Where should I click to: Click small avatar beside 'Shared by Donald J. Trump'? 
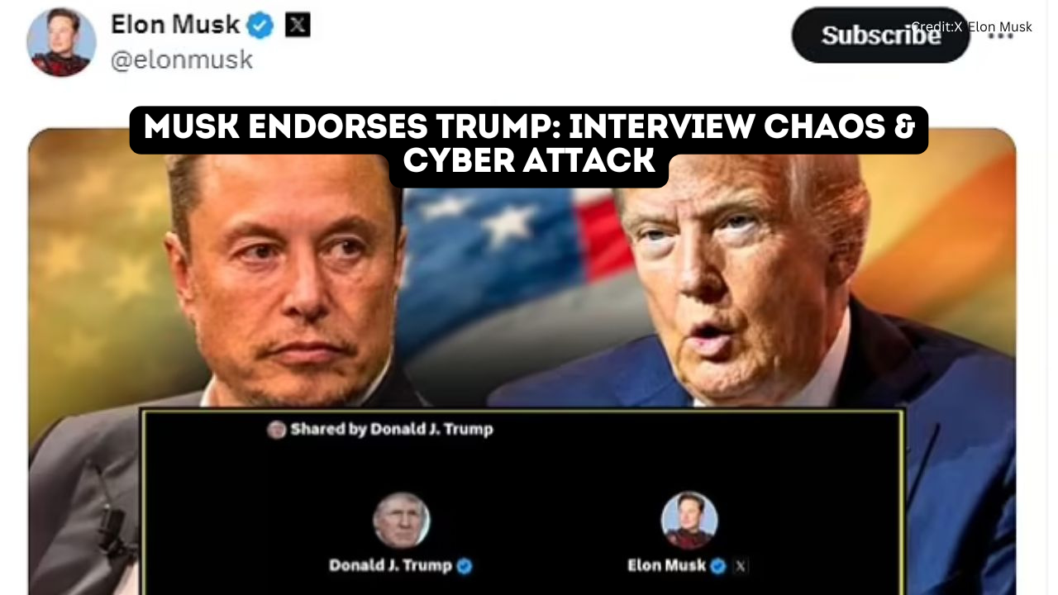(277, 430)
